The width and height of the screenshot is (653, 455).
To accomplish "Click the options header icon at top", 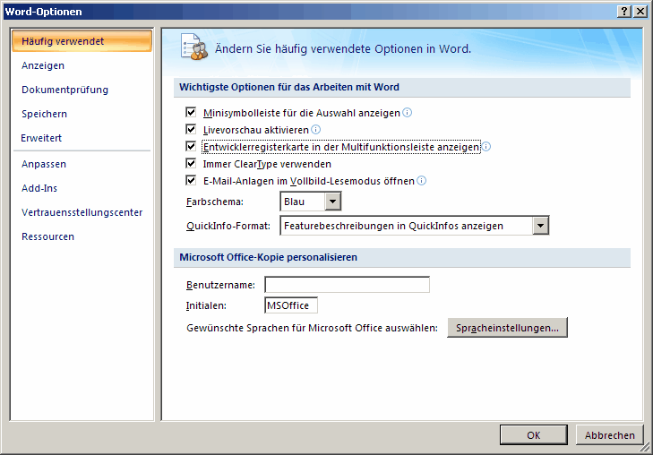I will pyautogui.click(x=193, y=47).
